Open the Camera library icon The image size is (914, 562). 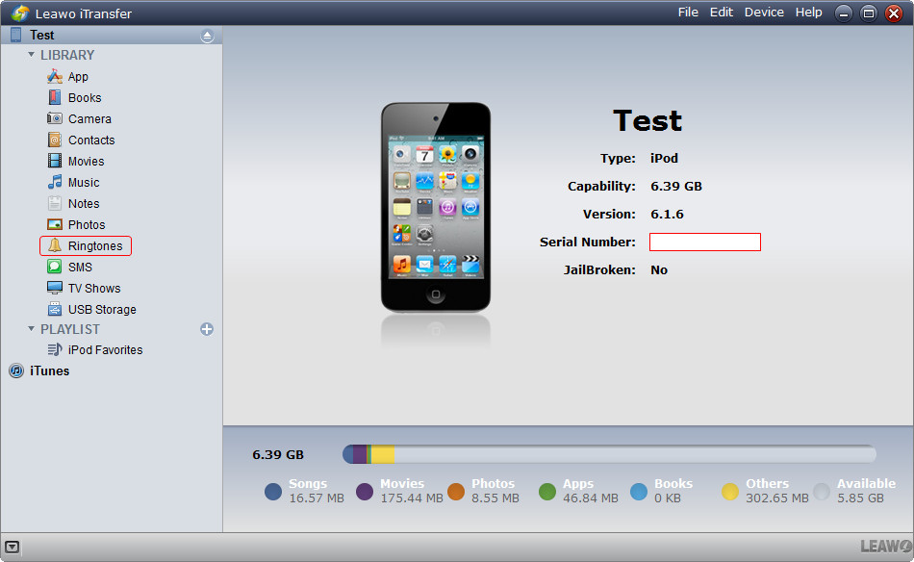point(55,118)
